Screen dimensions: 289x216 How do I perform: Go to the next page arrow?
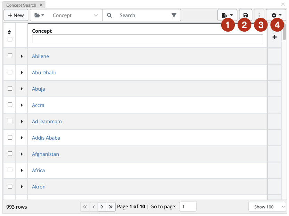pyautogui.click(x=102, y=207)
